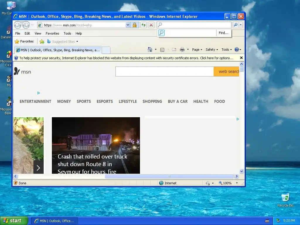The width and height of the screenshot is (300, 225).
Task: Select the MSN taskbar button
Action: click(x=54, y=221)
